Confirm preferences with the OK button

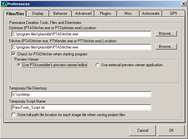pos(171,130)
